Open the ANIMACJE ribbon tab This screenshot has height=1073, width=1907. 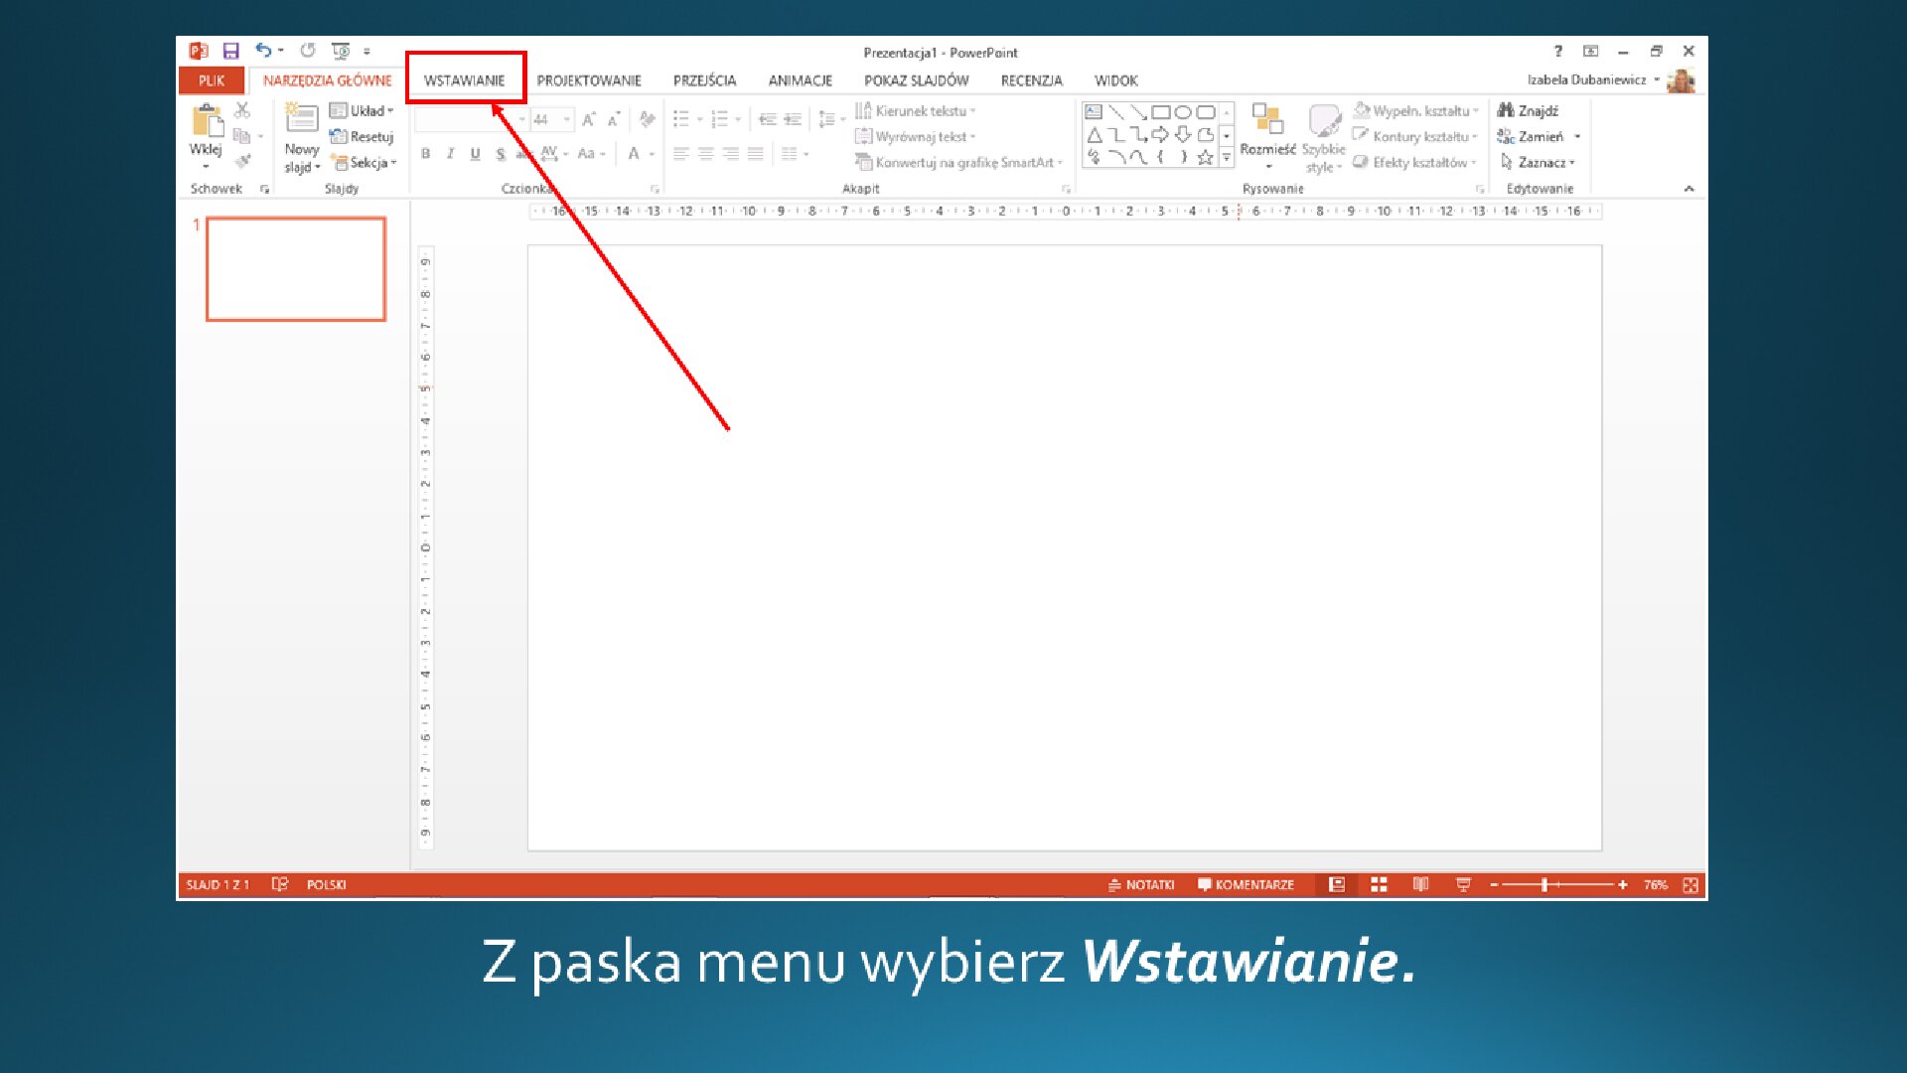[x=801, y=80]
